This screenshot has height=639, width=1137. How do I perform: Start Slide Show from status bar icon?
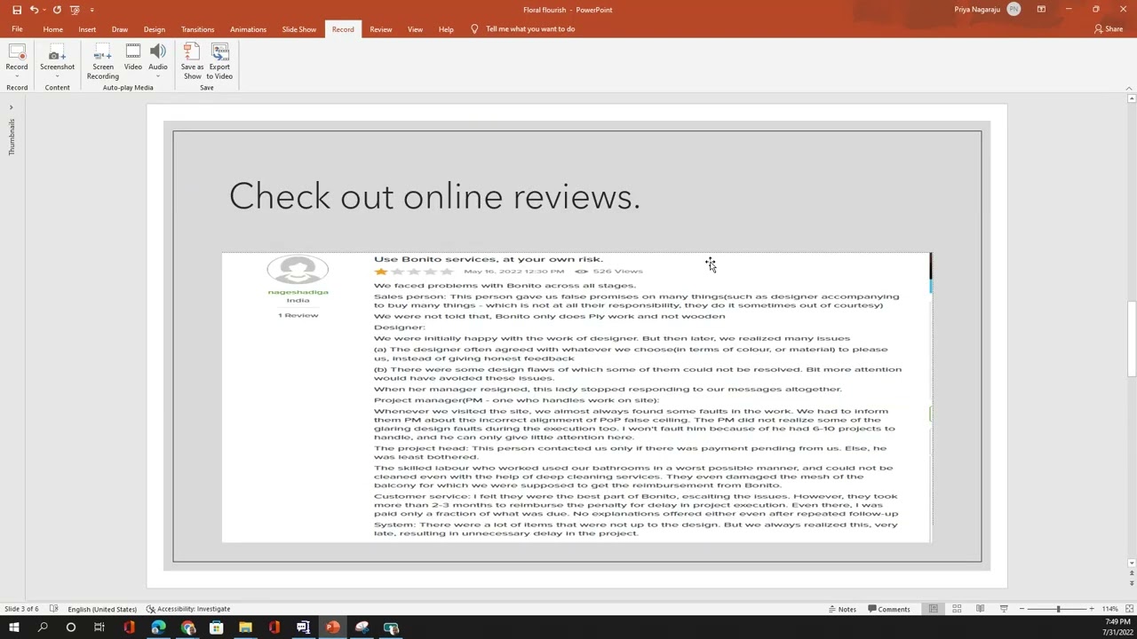click(x=1004, y=609)
